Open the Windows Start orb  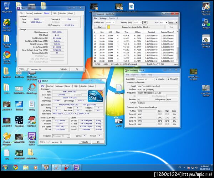[x=5, y=168]
